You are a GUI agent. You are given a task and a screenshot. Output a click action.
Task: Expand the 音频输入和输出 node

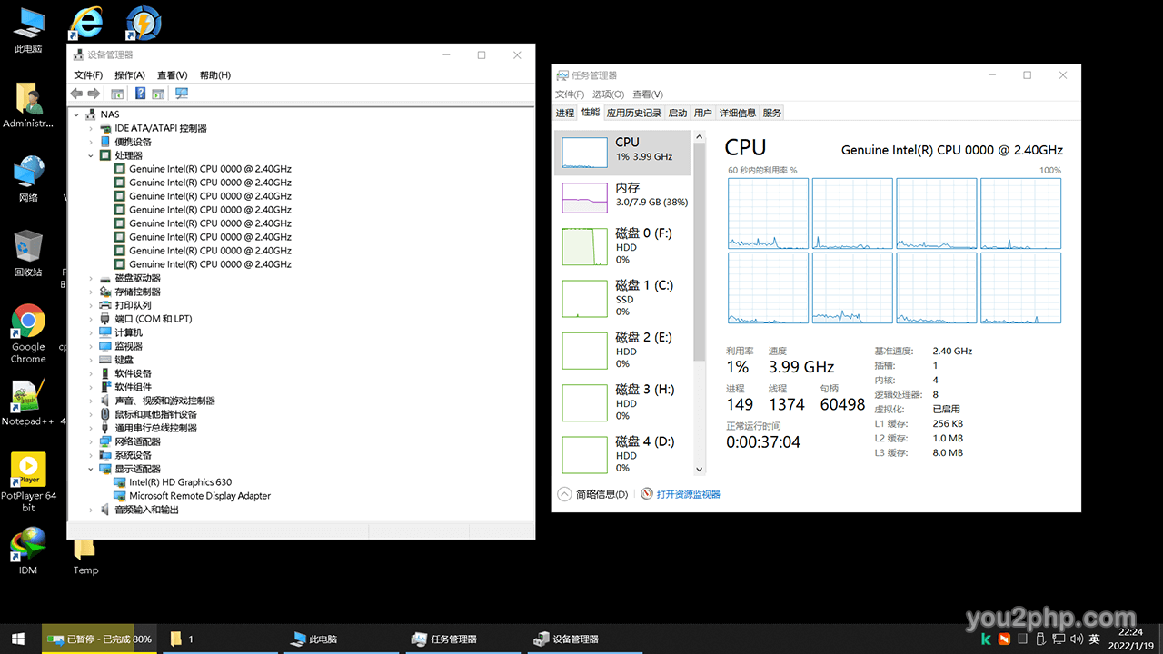tap(91, 510)
